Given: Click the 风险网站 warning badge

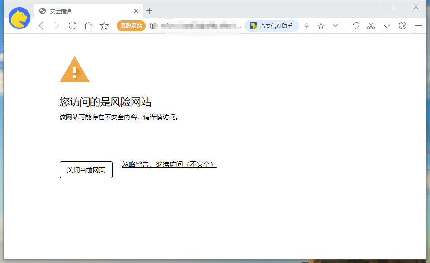Looking at the screenshot, I should click(131, 26).
